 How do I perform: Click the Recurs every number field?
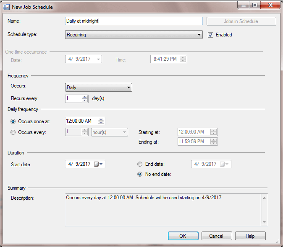coord(73,98)
